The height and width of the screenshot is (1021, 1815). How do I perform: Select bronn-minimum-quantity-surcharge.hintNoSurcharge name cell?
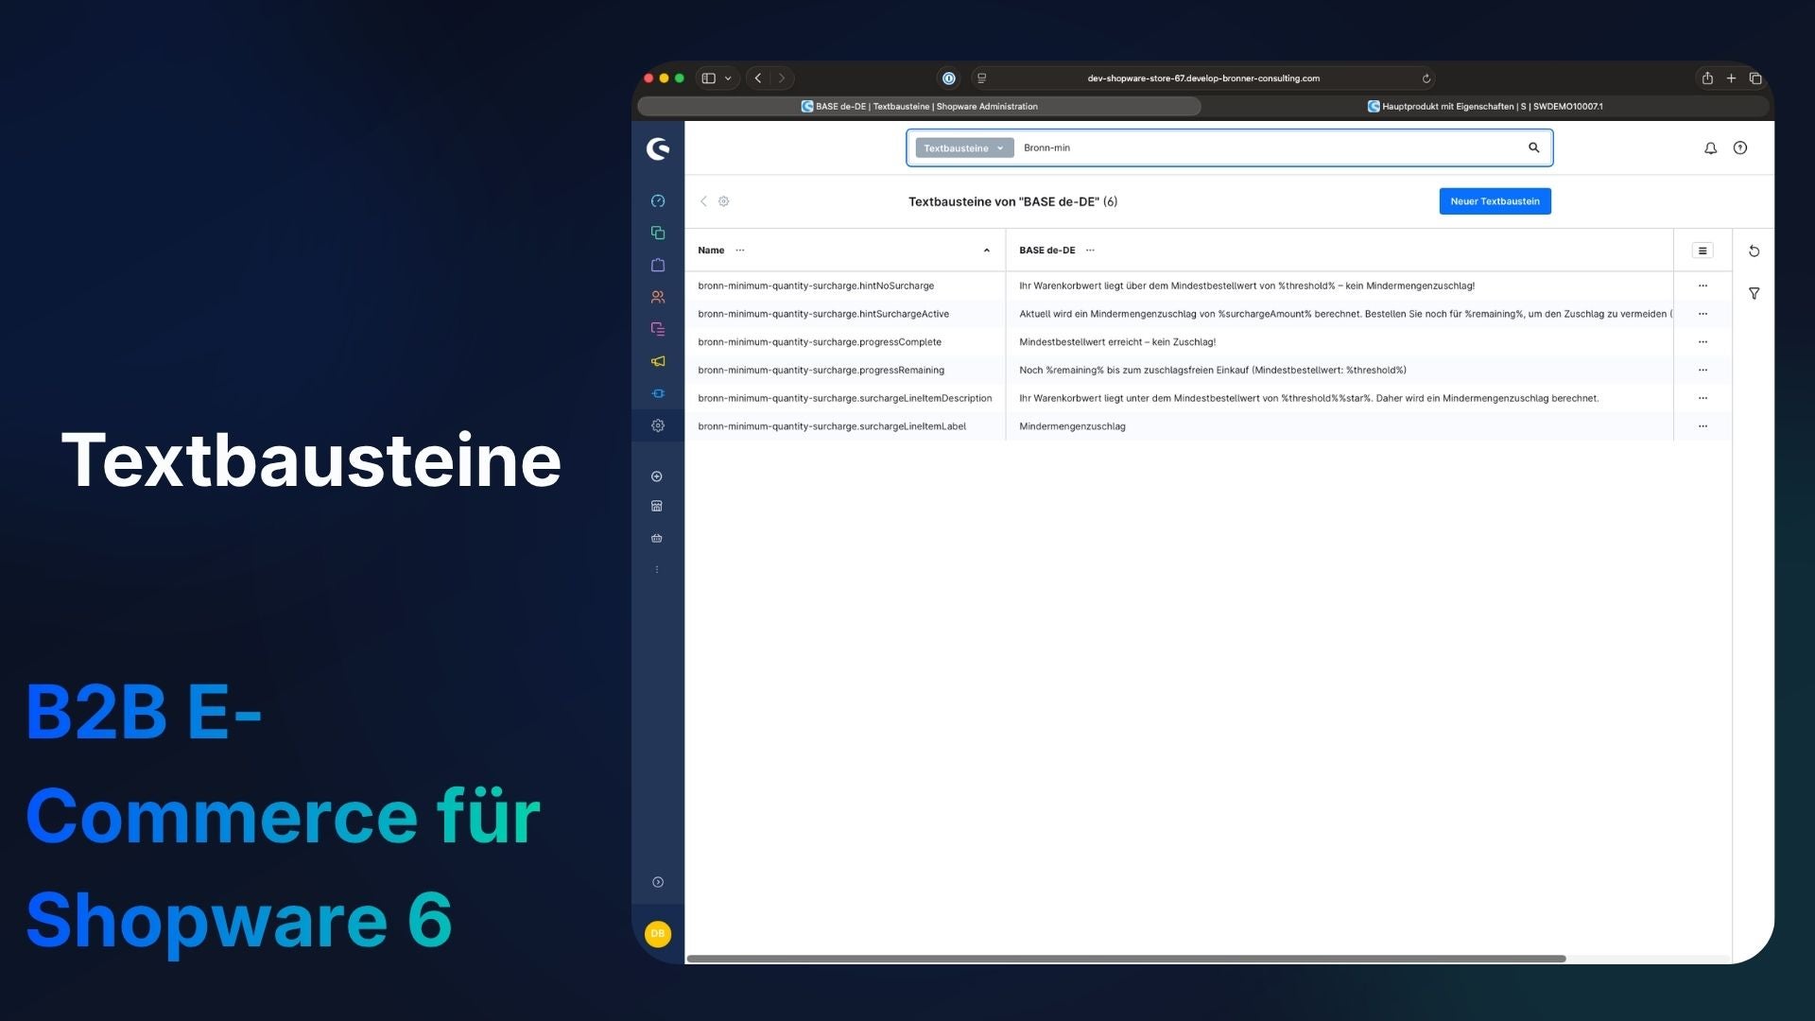[845, 286]
